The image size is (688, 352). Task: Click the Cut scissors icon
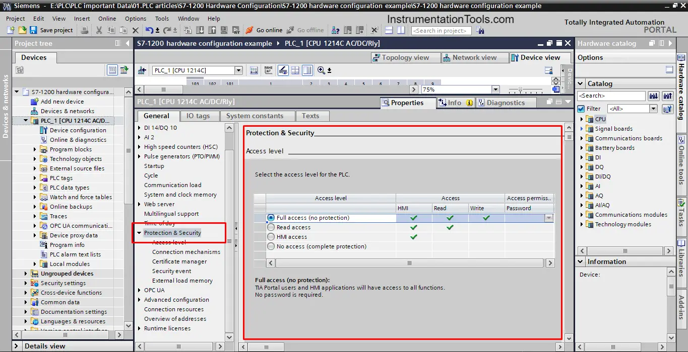(99, 30)
